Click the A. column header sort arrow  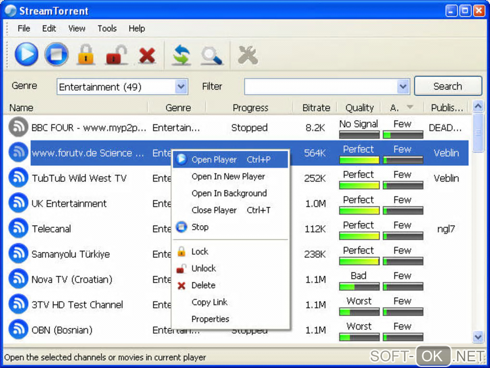pos(410,107)
